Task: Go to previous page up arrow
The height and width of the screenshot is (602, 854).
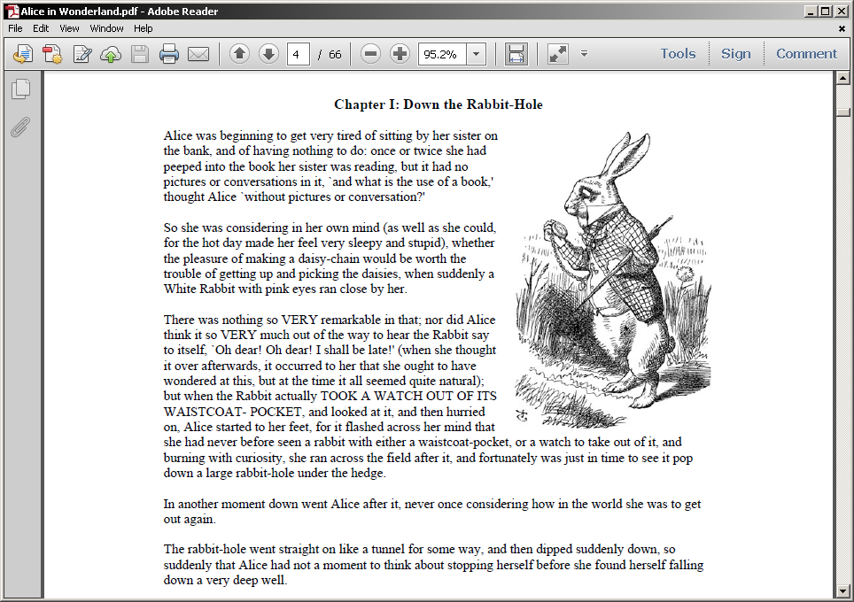Action: (239, 53)
